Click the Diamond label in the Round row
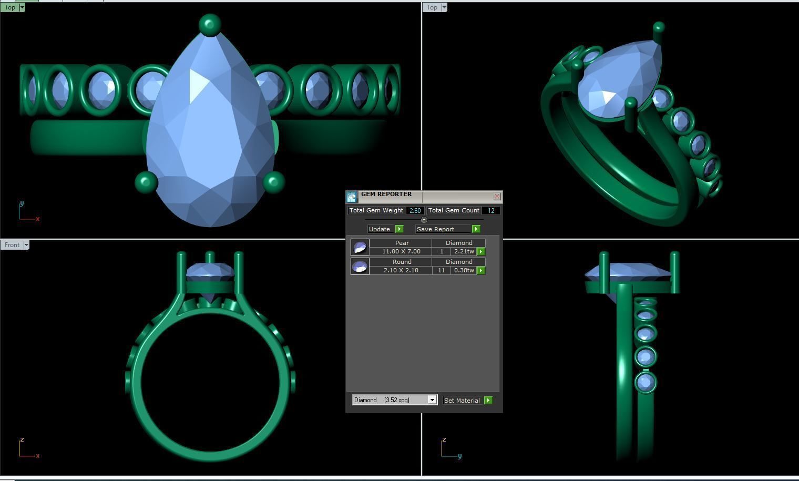This screenshot has height=481, width=799. [459, 262]
